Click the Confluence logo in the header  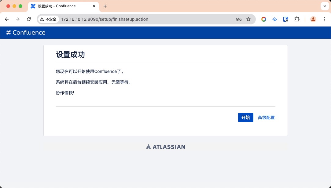coord(26,33)
